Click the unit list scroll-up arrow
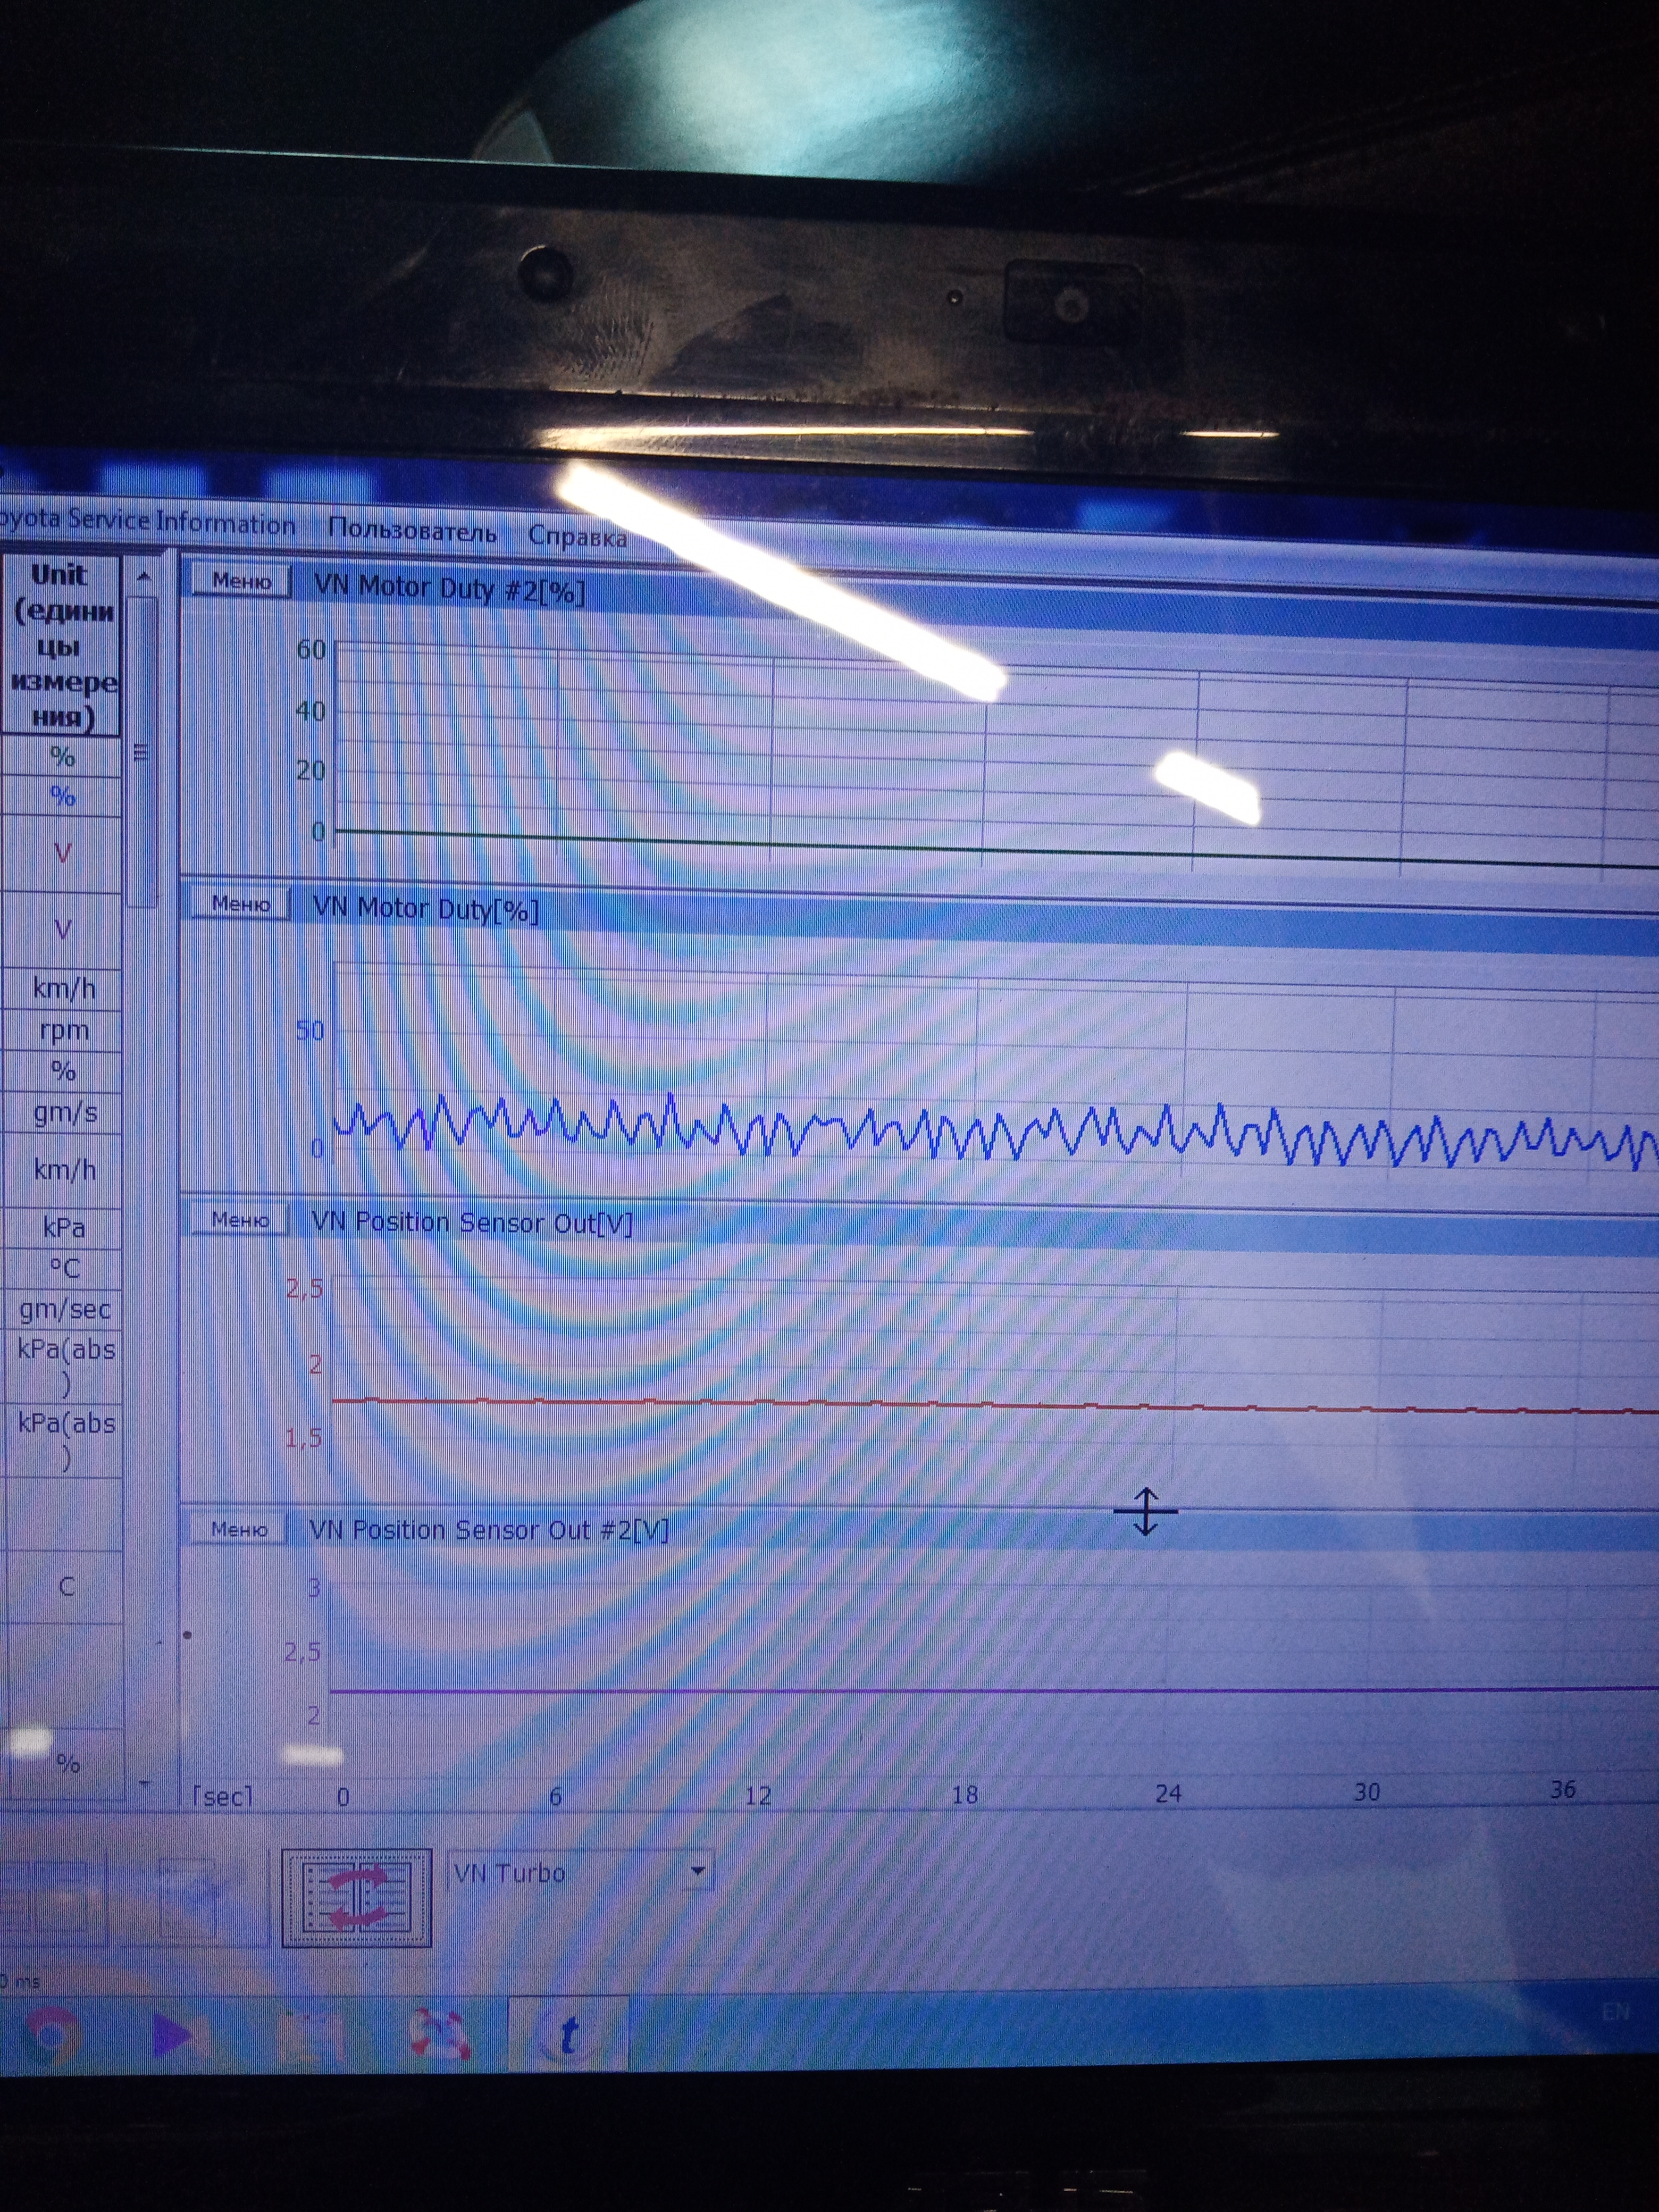 [x=144, y=577]
